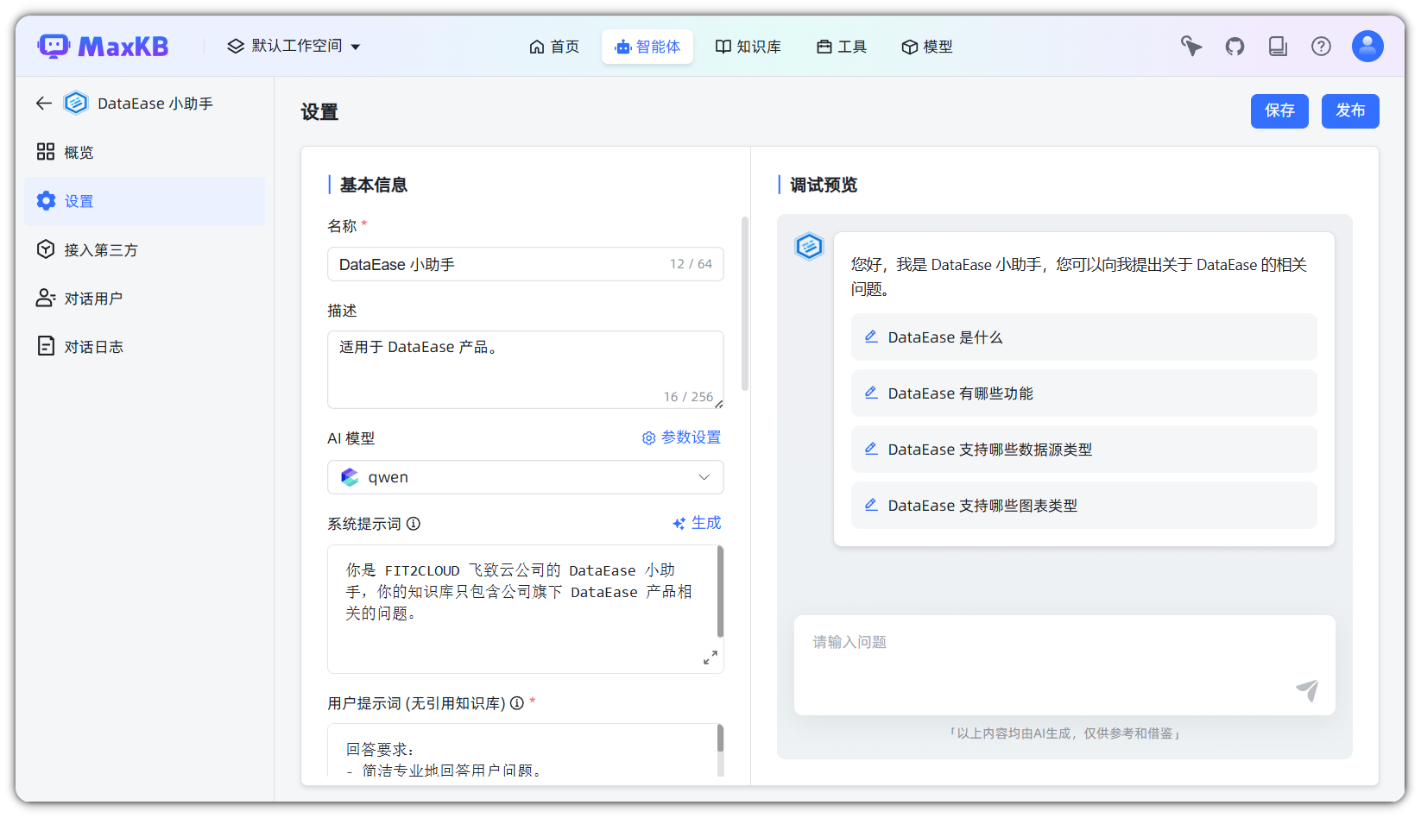Click the 请输入问题 chat input
The width and height of the screenshot is (1421, 818).
click(x=1064, y=664)
